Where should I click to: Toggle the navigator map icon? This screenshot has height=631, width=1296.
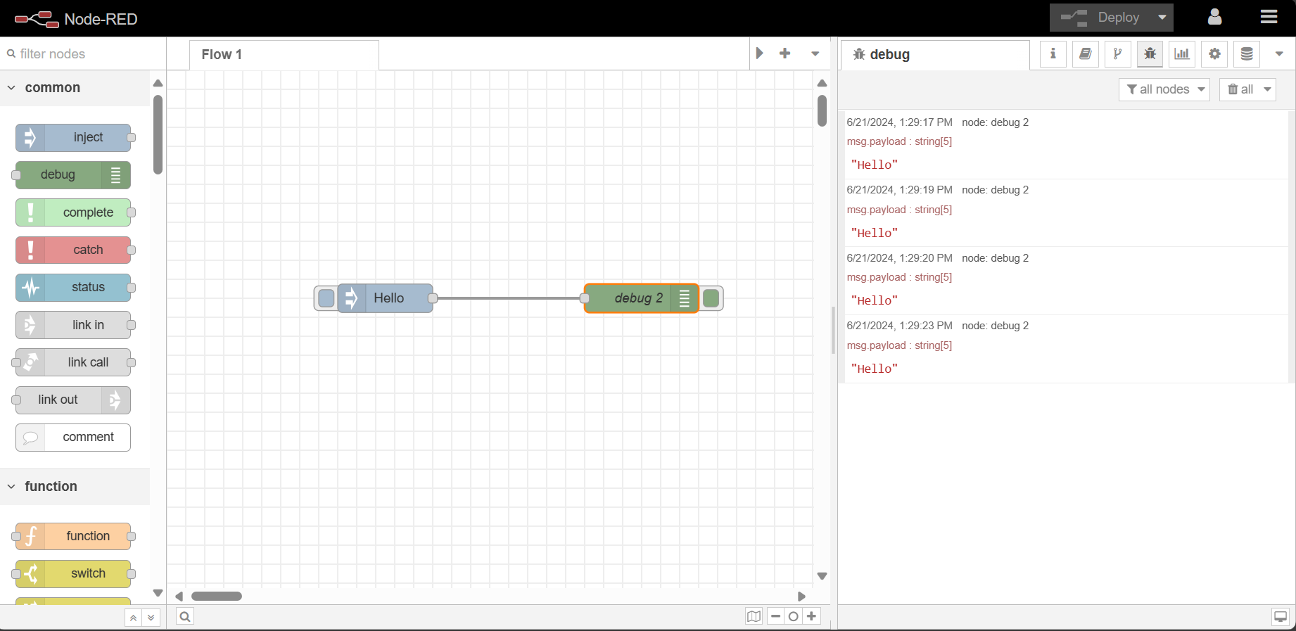click(x=754, y=617)
